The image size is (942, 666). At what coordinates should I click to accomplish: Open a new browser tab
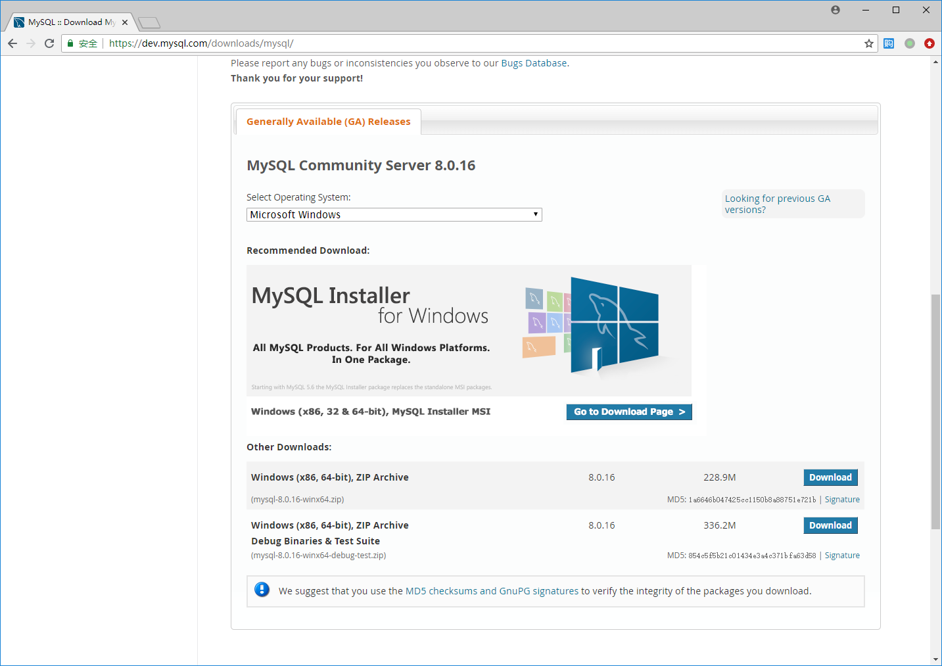tap(149, 23)
